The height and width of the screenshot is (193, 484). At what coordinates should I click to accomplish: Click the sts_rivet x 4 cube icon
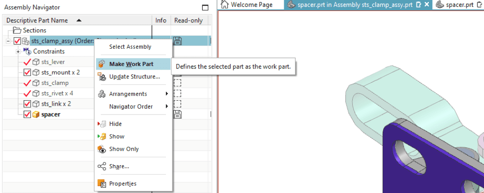pos(36,93)
